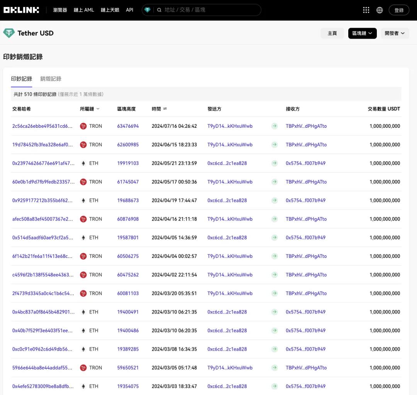Click the search input field

coord(201,10)
